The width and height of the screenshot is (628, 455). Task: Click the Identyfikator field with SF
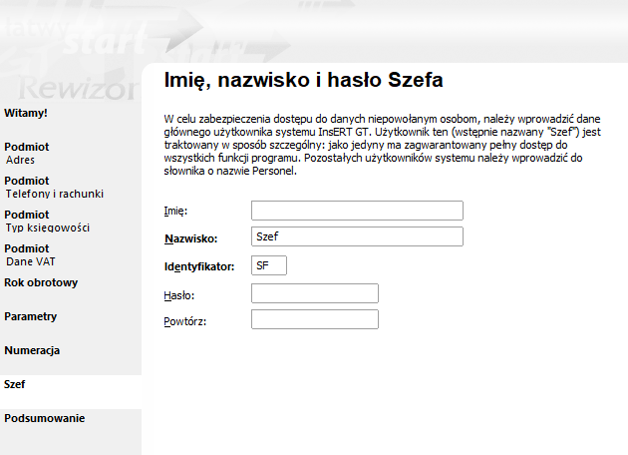tap(269, 265)
